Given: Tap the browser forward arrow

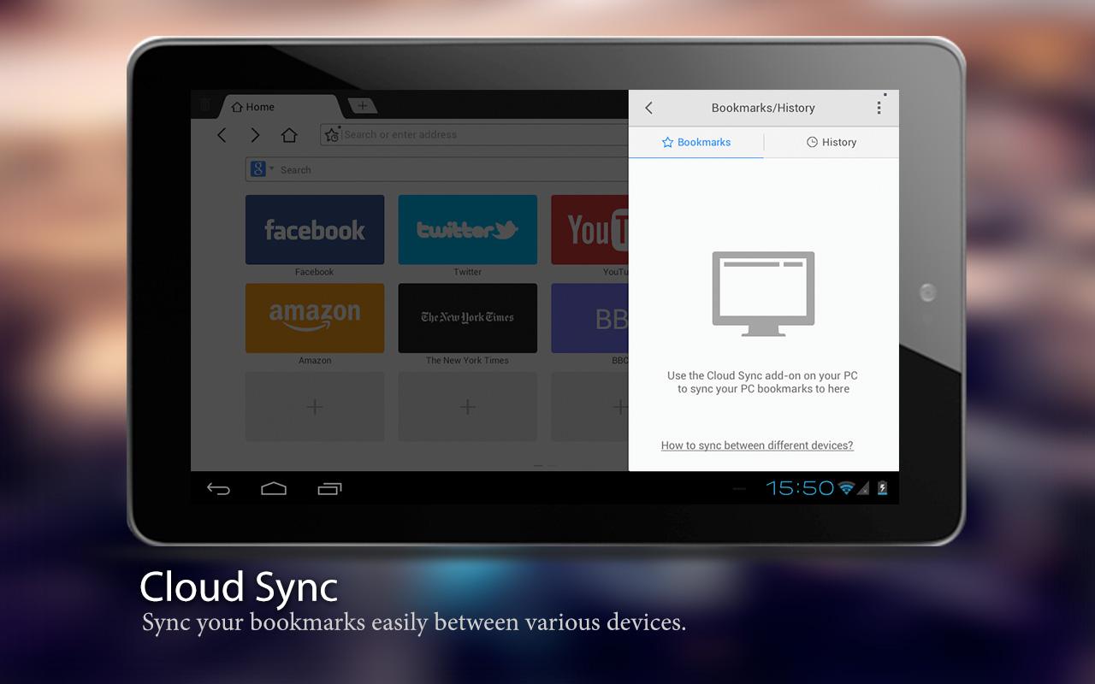Looking at the screenshot, I should tap(255, 135).
